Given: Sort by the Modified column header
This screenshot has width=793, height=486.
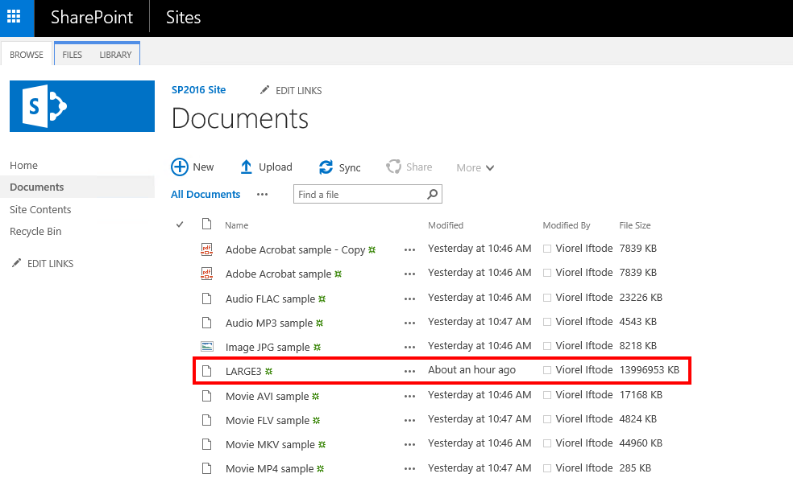Looking at the screenshot, I should (x=446, y=225).
